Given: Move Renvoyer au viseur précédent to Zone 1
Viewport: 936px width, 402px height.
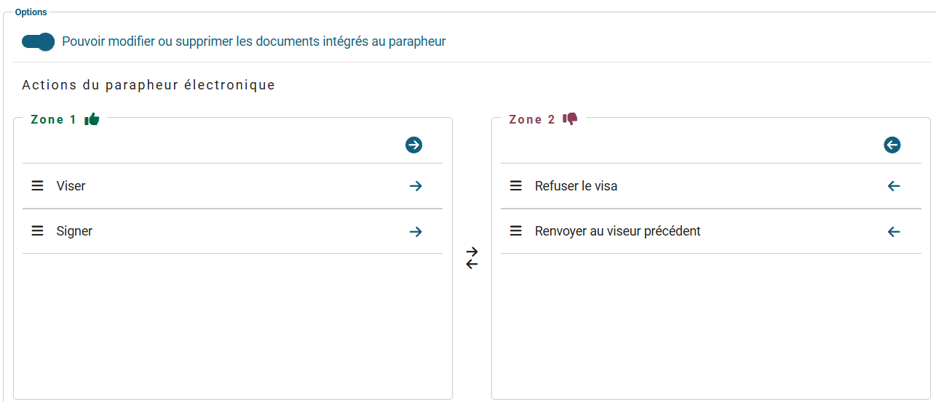Looking at the screenshot, I should click(x=894, y=232).
